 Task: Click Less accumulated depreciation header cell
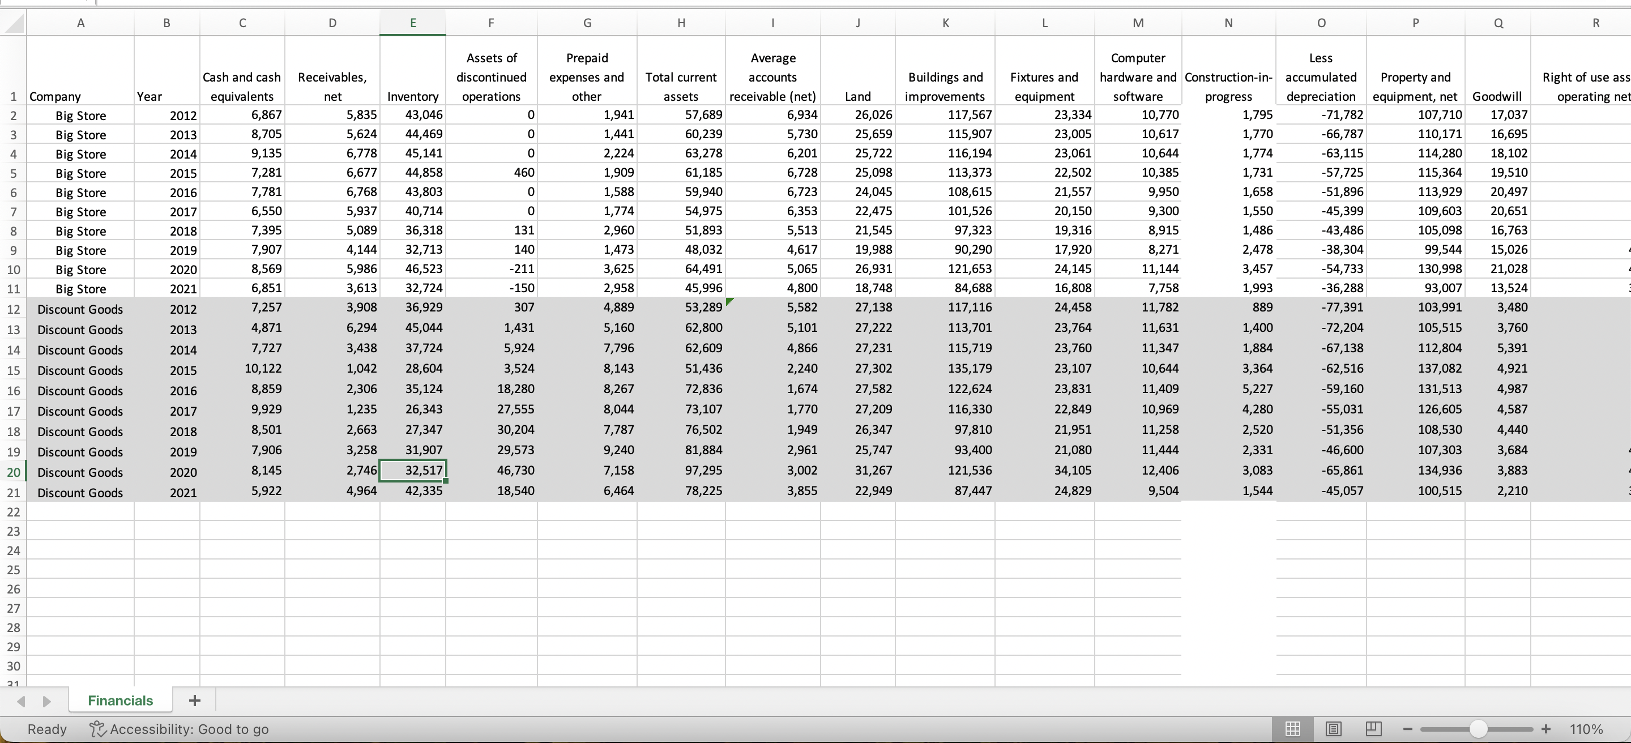(x=1321, y=71)
